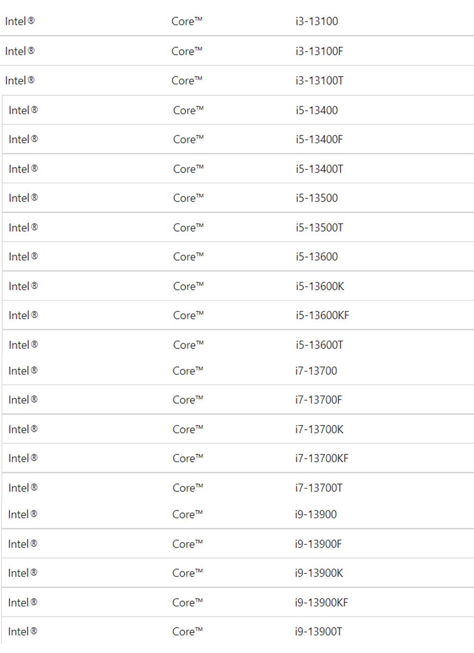Select the i5-13600K model cell
Screen dimensions: 474x653
click(320, 286)
